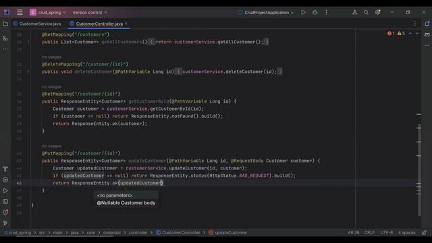Open Code With Me user icon

point(354,12)
